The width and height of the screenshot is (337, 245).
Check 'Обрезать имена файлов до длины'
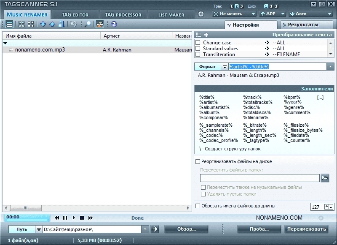[198, 206]
